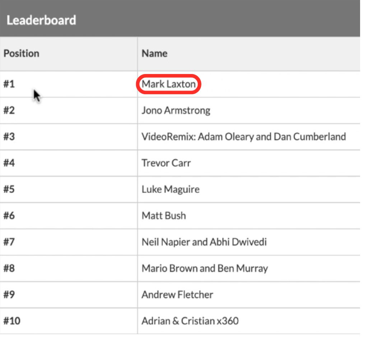387x350 pixels.
Task: Select Matt Bush in the list
Action: click(164, 216)
